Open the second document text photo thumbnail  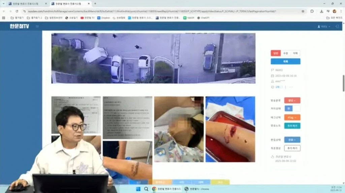[x=128, y=118]
